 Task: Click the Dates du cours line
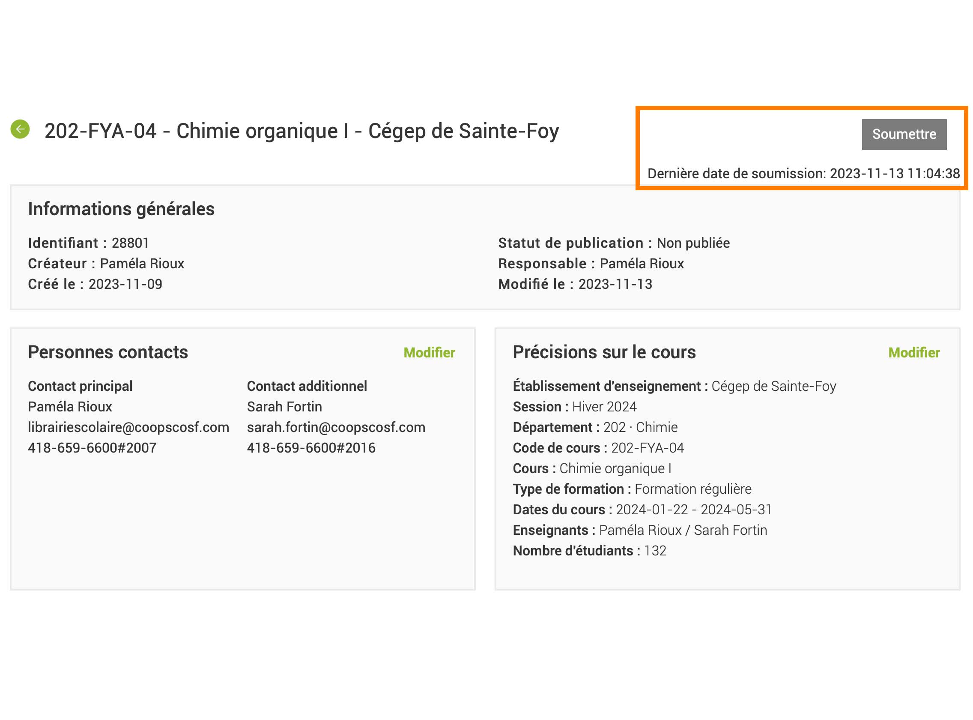[x=642, y=510]
